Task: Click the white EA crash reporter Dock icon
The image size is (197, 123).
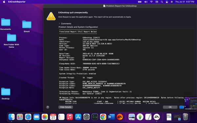Action: tap(157, 117)
